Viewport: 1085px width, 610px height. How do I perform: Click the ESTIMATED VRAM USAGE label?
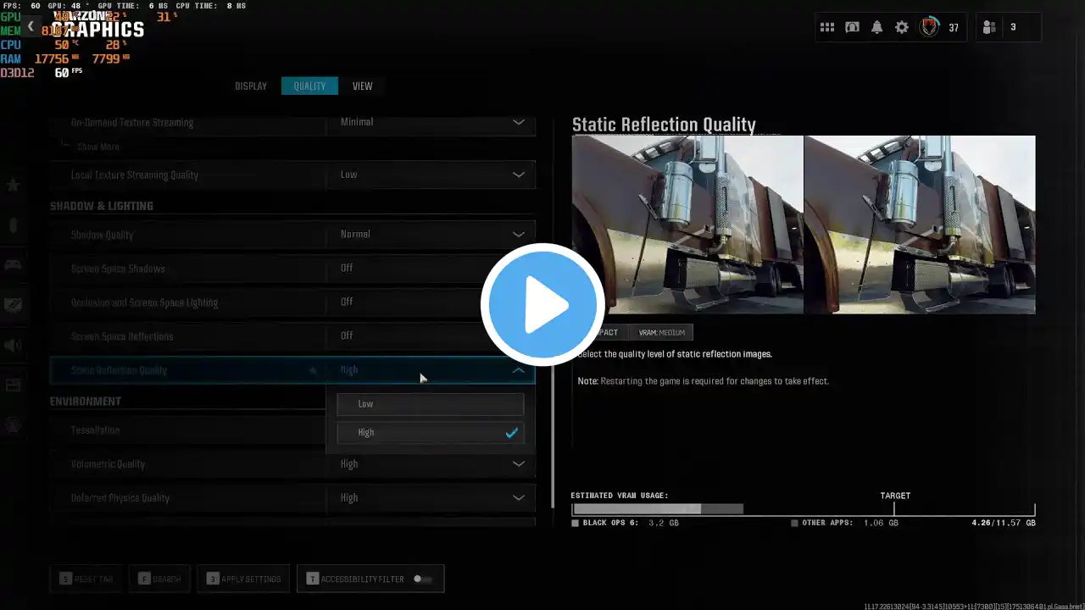620,496
